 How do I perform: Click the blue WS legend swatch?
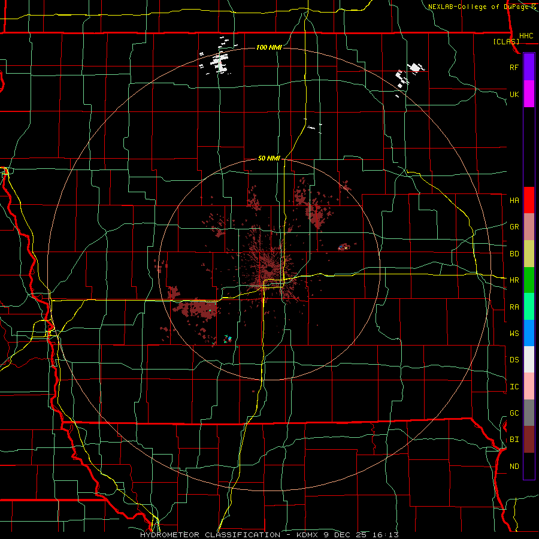[529, 333]
